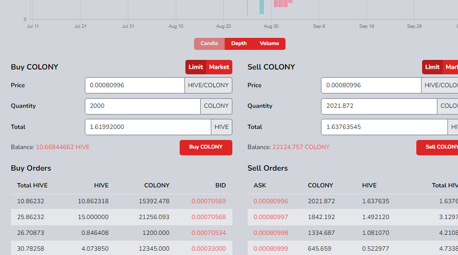
Task: Select the 0.00033000 bid price
Action: [x=208, y=249]
